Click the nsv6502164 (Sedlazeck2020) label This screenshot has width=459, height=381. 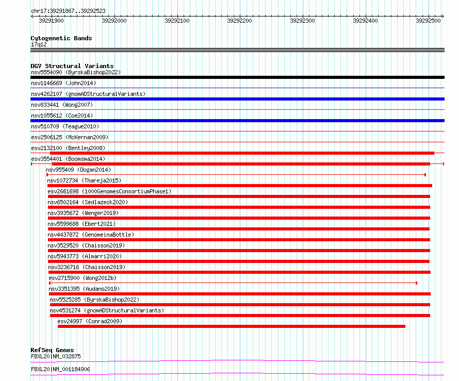click(88, 202)
